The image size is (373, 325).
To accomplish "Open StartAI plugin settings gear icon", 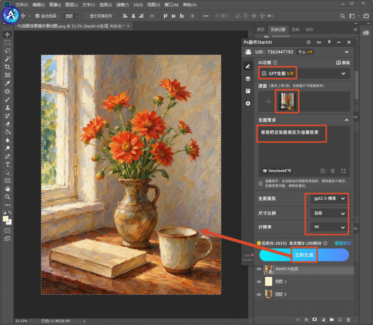I will click(248, 103).
